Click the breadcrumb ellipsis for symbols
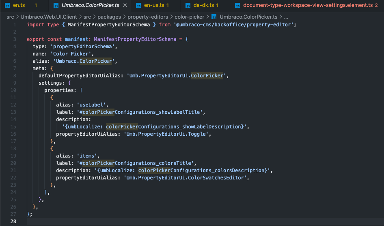Screen dimensions: 384x226 tap(286, 17)
